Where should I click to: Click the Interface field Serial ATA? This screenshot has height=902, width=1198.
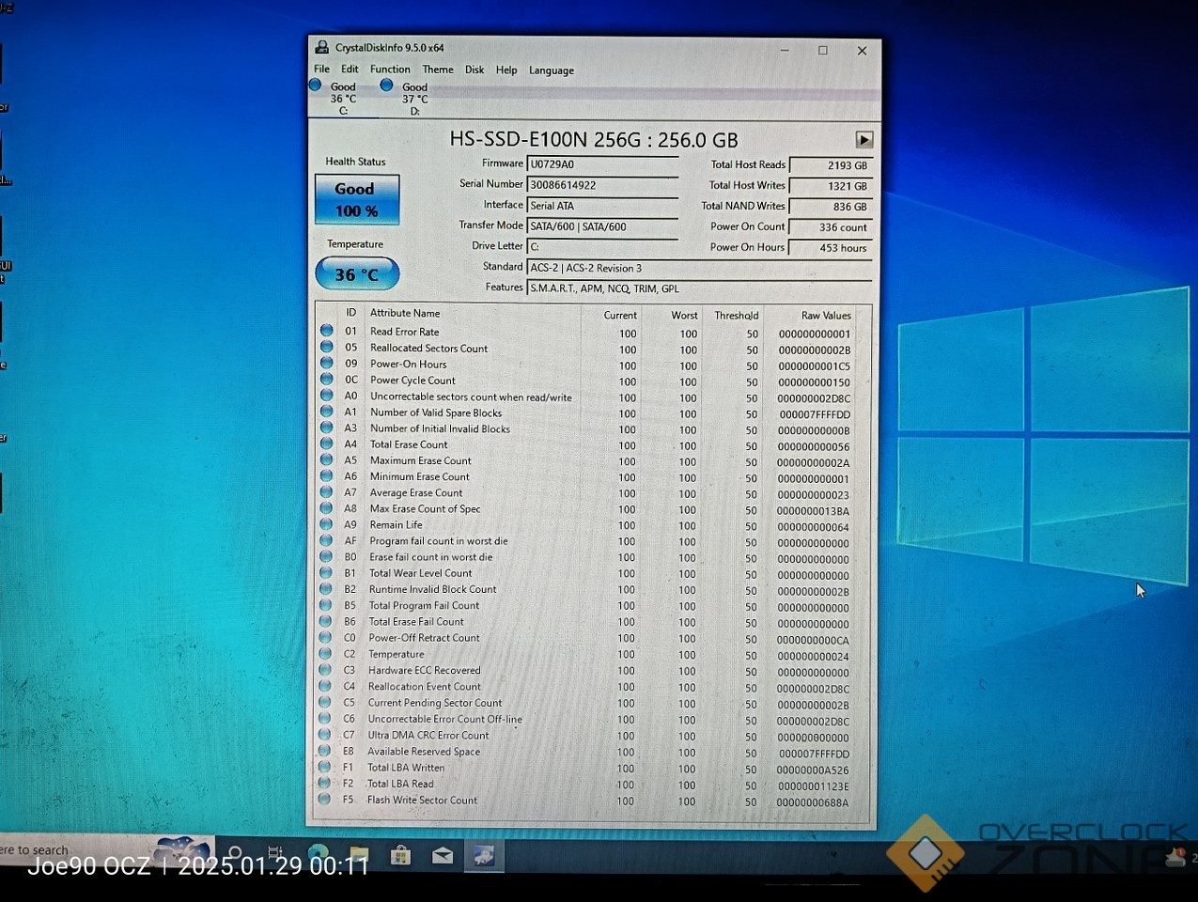(x=602, y=206)
